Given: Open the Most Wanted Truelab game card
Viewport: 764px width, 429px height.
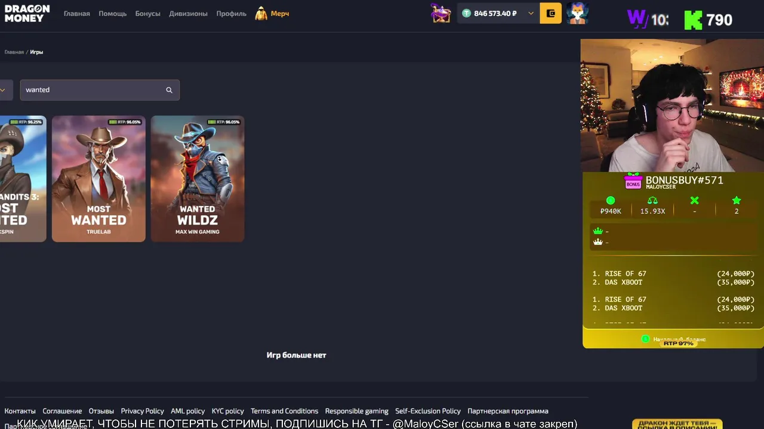Looking at the screenshot, I should [98, 179].
